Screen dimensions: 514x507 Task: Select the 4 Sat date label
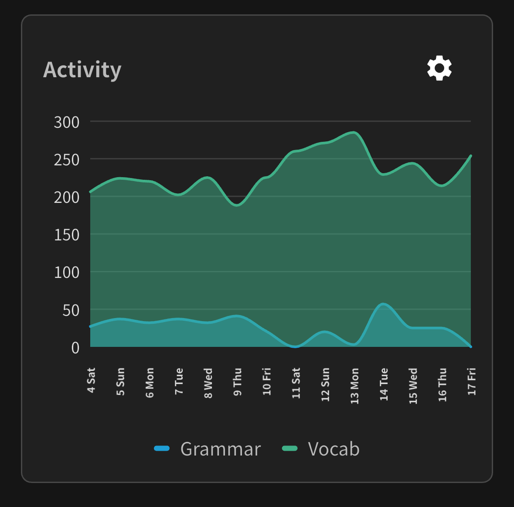[x=91, y=380]
